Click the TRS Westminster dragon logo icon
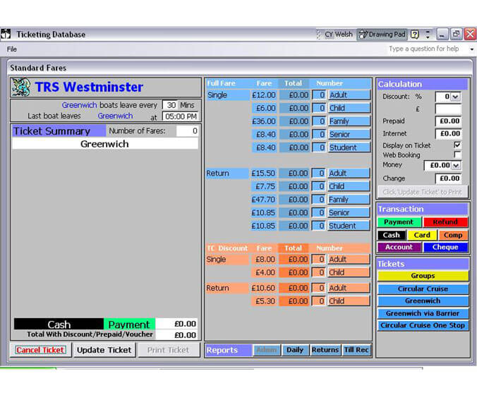This screenshot has height=395, width=477. (22, 87)
